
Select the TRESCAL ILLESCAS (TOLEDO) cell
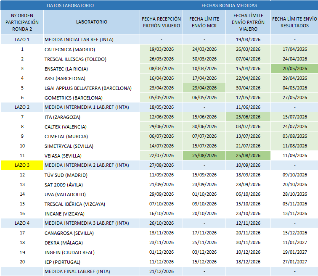tap(92, 59)
